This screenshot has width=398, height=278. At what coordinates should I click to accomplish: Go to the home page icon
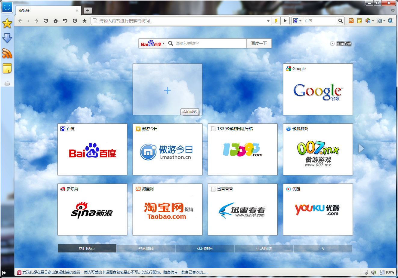[56, 21]
